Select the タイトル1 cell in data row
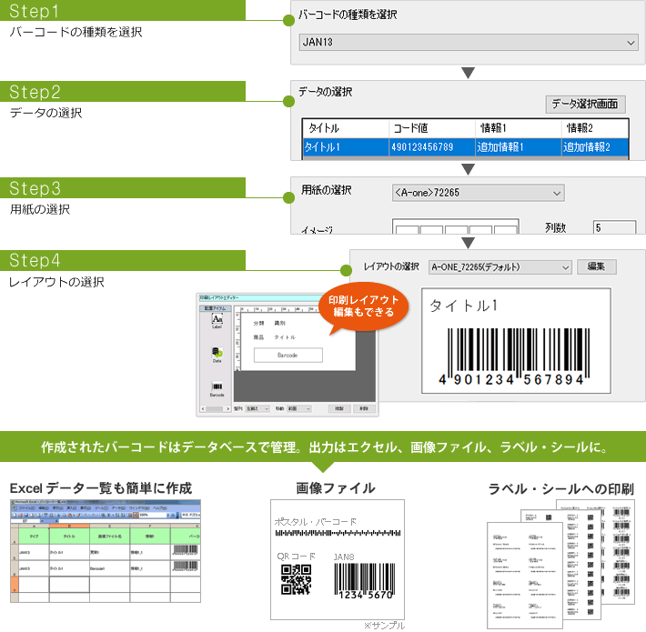 (346, 147)
